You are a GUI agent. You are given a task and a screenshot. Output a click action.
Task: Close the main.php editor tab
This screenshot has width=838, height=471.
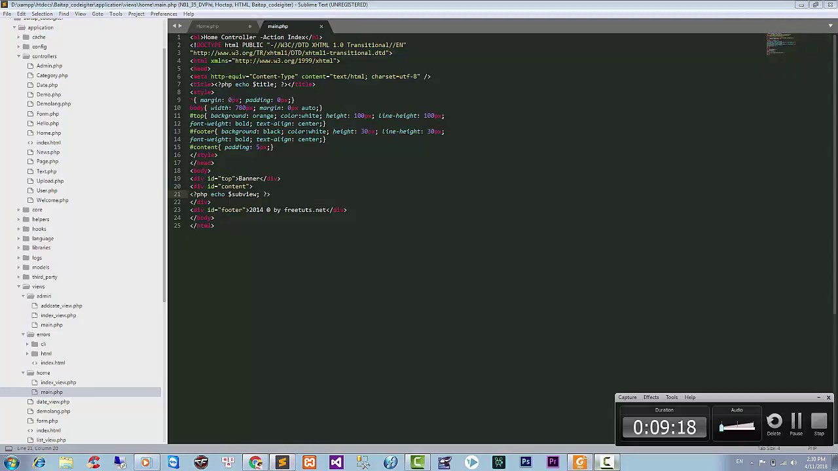coord(321,26)
